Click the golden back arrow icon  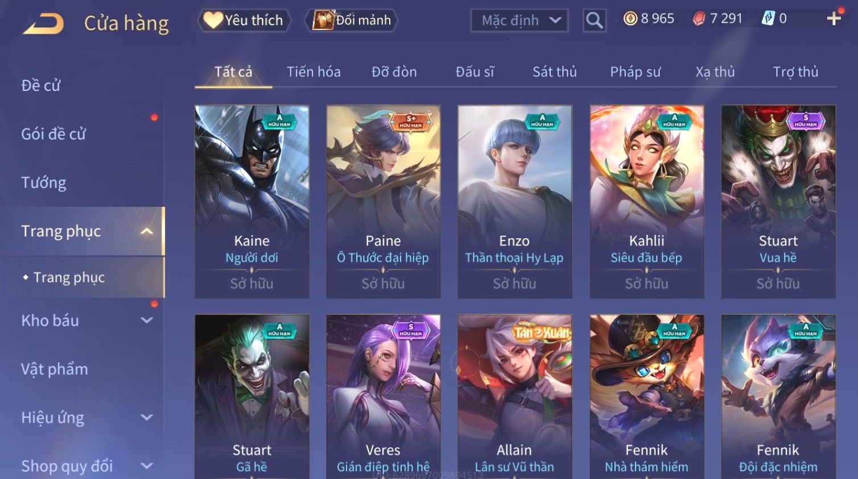44,23
